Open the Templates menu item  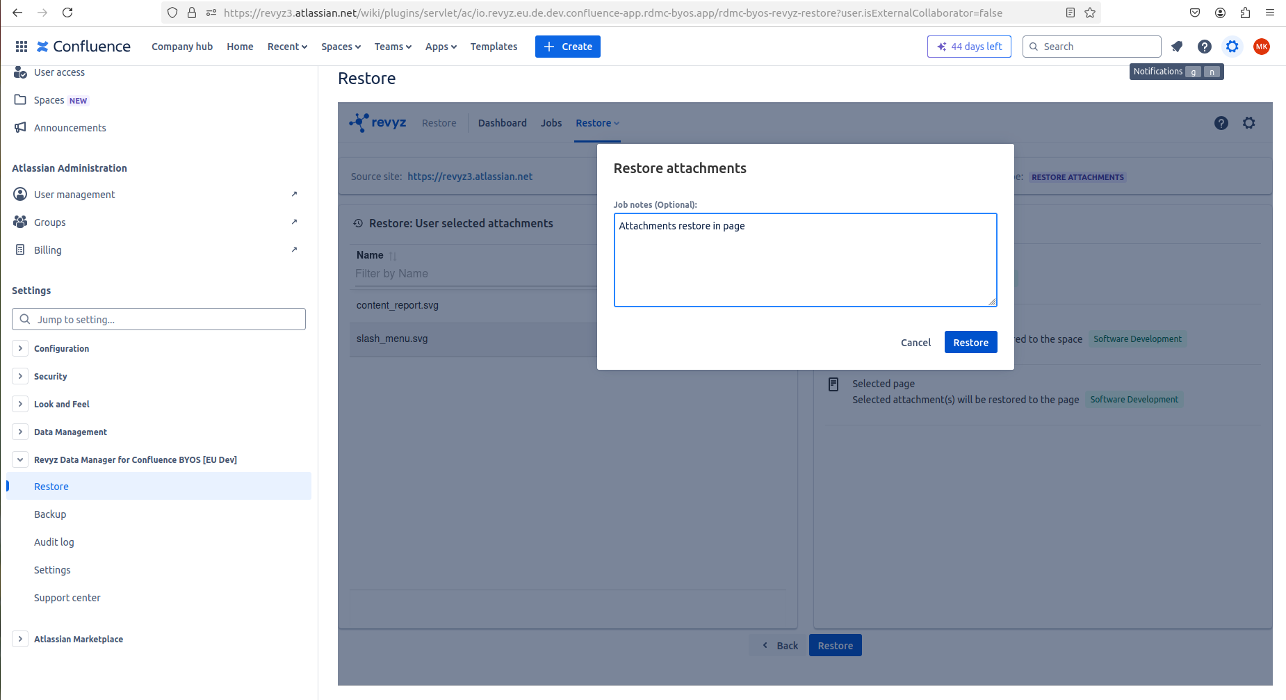point(494,47)
